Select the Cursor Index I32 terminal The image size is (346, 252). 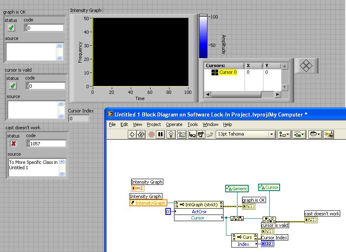(x=268, y=244)
